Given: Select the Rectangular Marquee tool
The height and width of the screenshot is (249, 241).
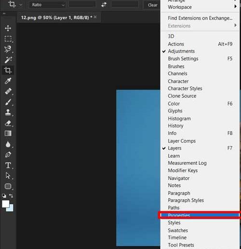Looking at the screenshot, I should [8, 39].
